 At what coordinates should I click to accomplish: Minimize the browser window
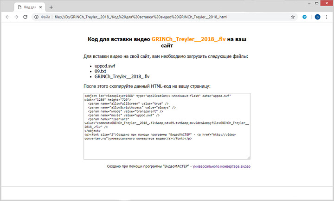(x=309, y=3)
